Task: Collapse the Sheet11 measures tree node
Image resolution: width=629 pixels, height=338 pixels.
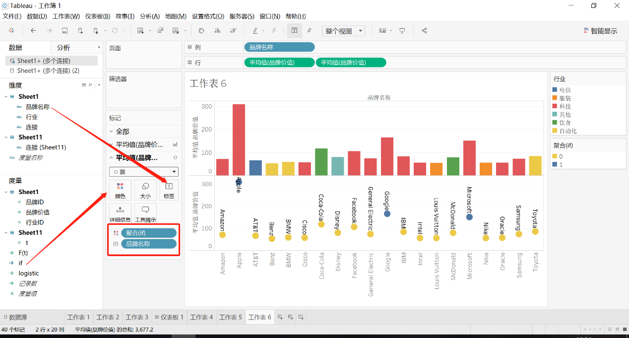Action: 6,233
